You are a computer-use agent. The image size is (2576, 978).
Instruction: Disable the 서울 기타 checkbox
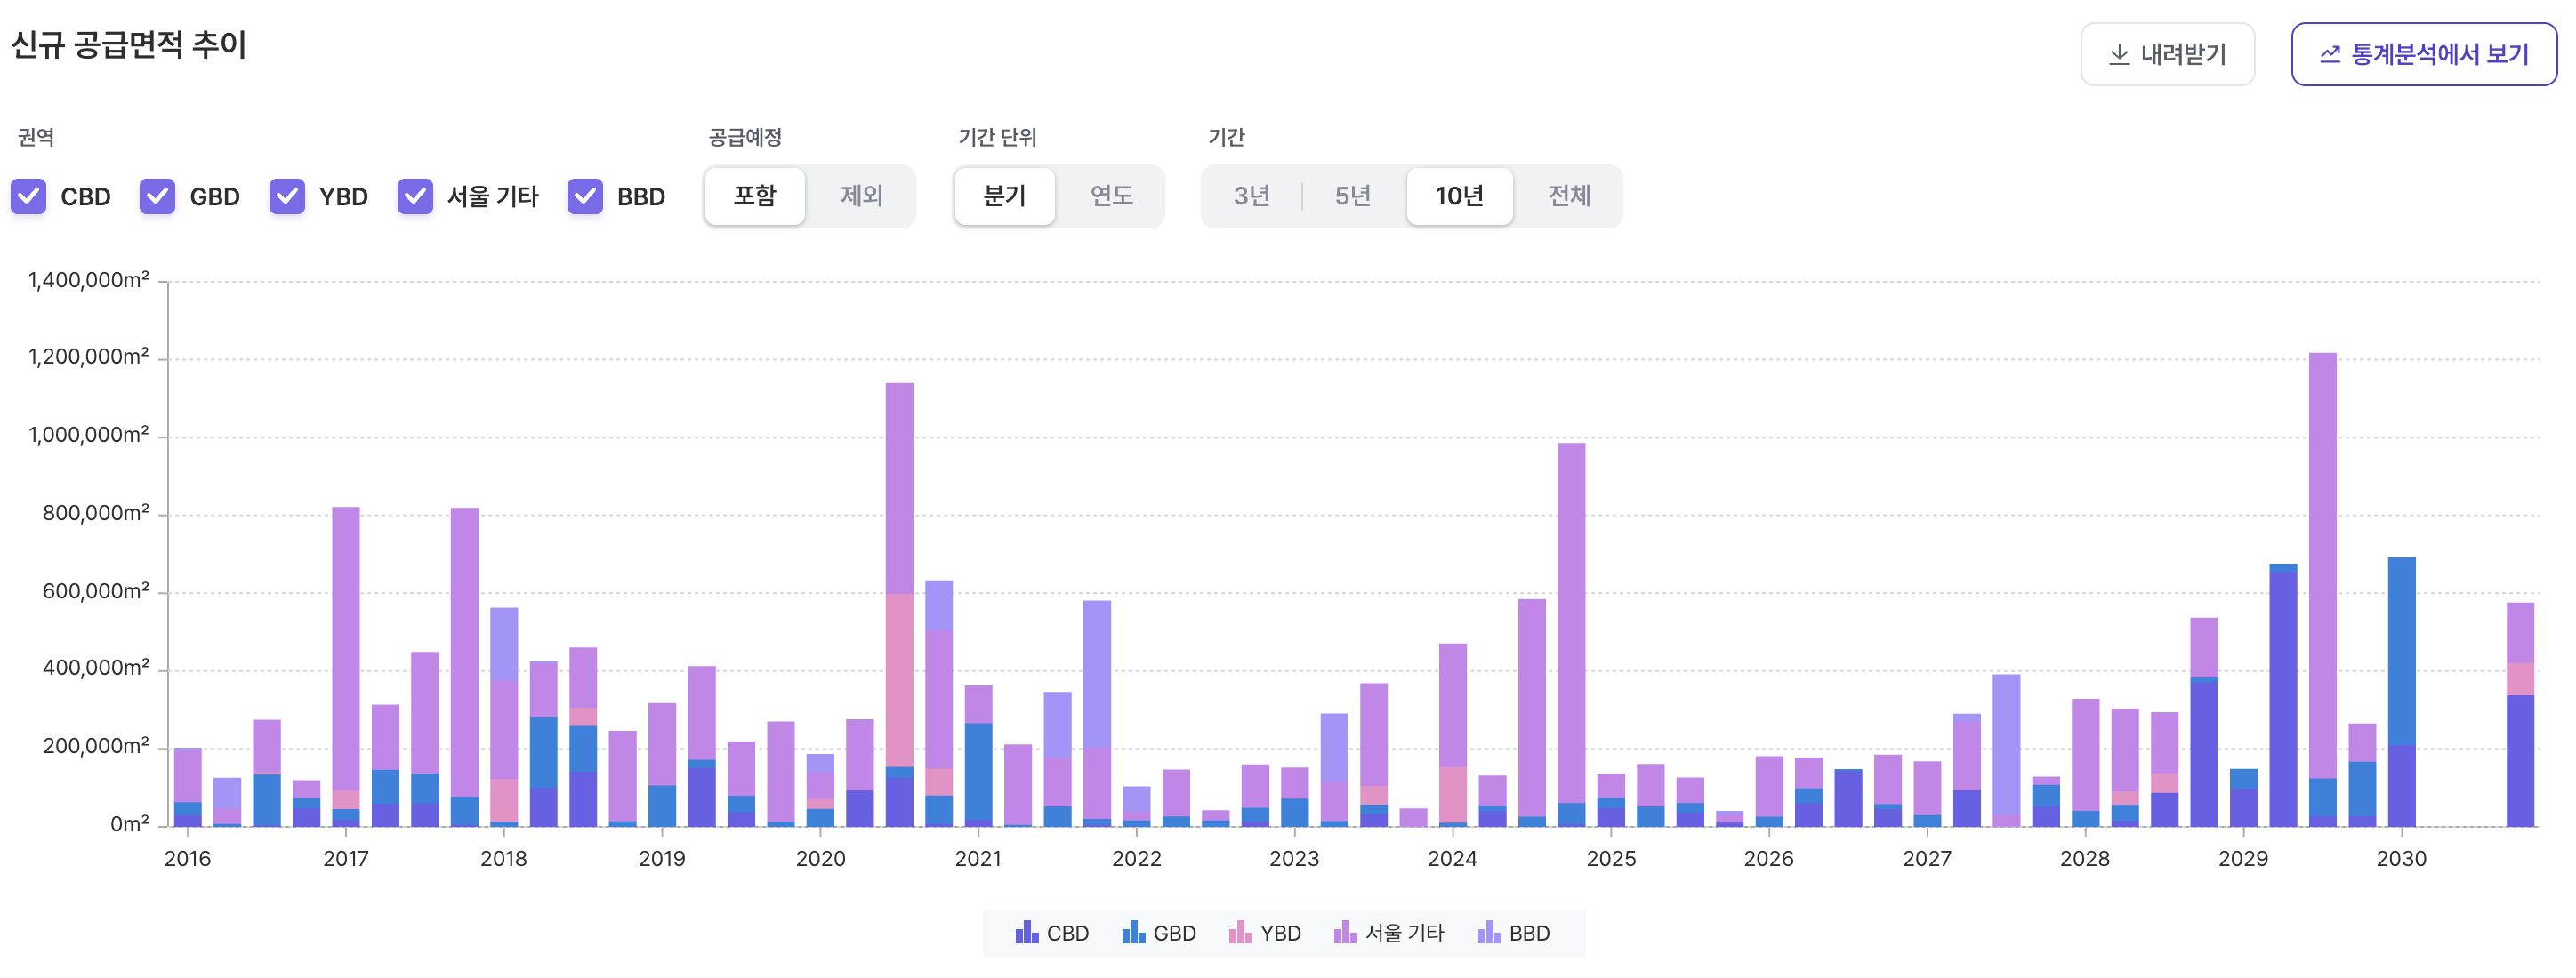[x=415, y=196]
